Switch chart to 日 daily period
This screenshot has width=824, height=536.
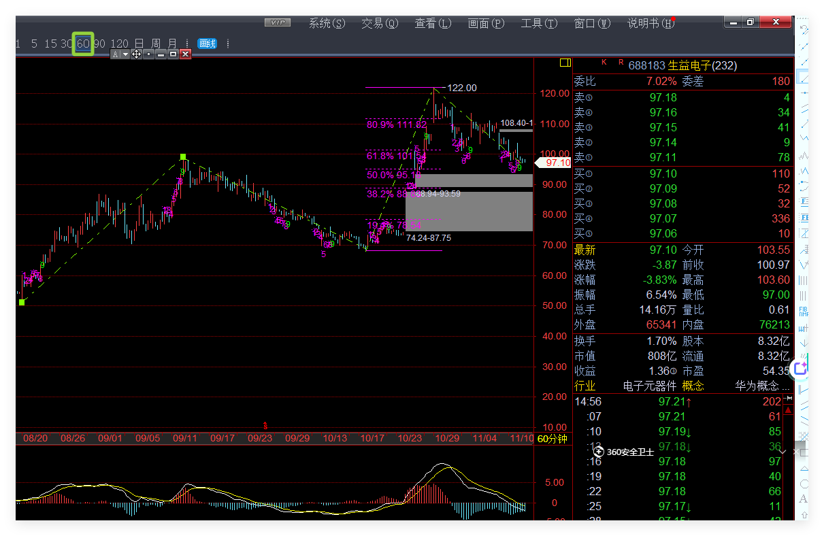coord(139,44)
